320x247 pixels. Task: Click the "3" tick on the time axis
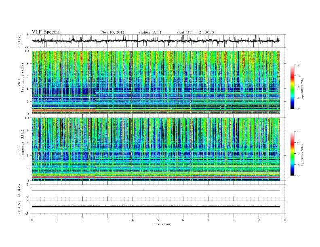point(107,220)
